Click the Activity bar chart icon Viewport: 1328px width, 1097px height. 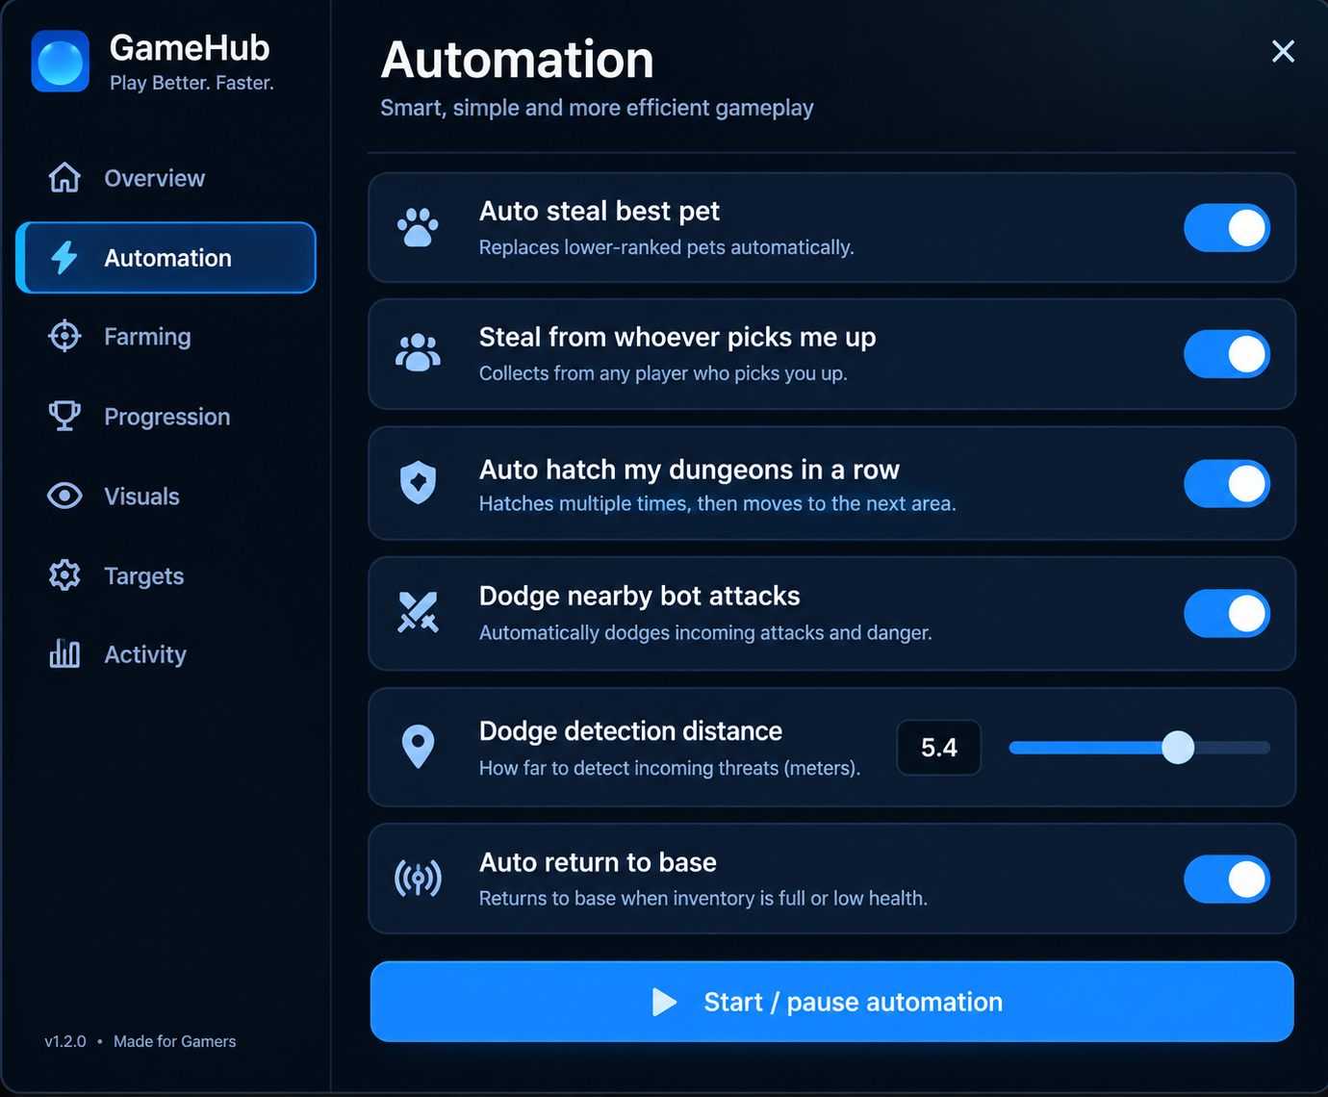pyautogui.click(x=64, y=654)
